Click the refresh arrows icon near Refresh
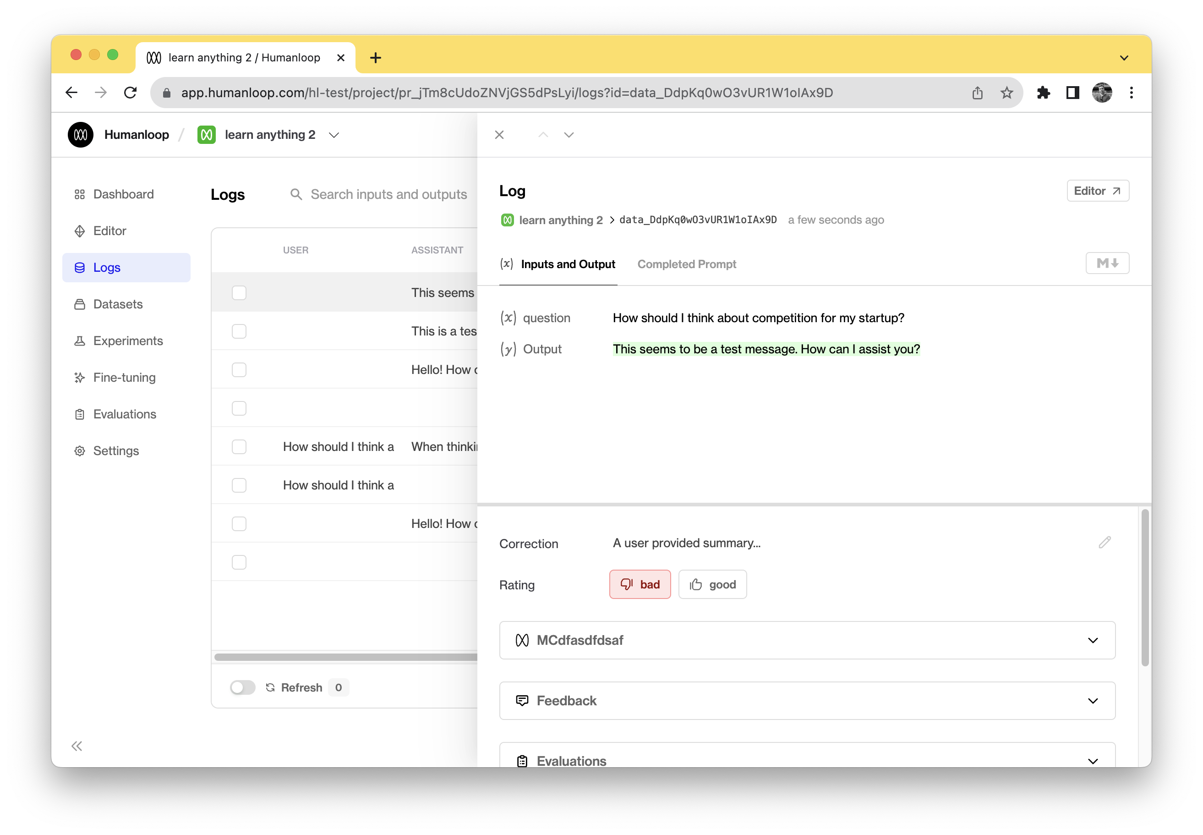This screenshot has width=1203, height=835. coord(270,687)
